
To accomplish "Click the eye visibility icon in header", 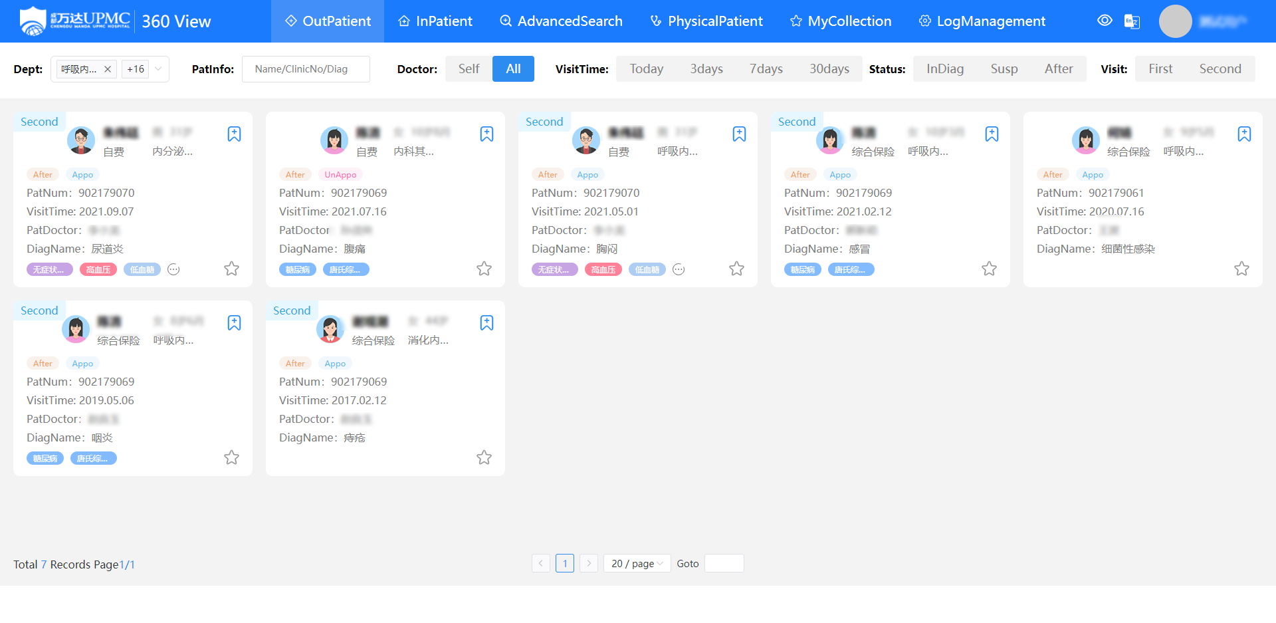I will 1105,21.
